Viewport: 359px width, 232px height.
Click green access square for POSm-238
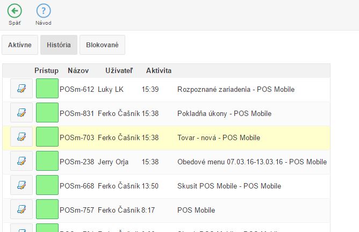(47, 162)
